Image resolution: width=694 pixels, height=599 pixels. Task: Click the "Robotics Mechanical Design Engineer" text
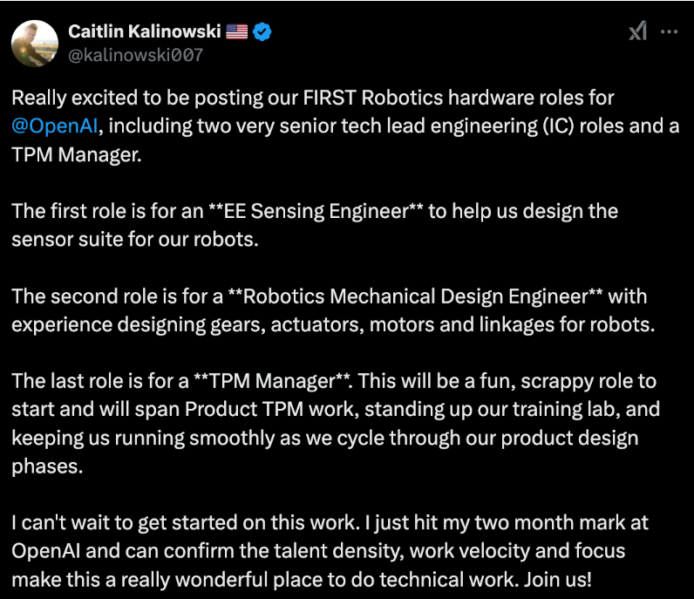tap(417, 296)
